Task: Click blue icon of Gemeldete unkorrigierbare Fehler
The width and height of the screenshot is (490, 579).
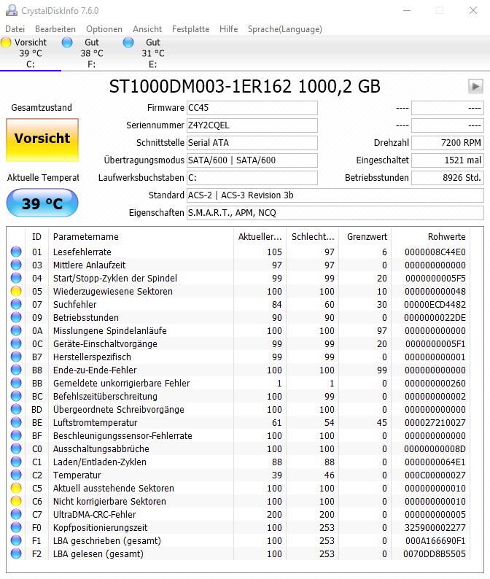Action: (16, 384)
